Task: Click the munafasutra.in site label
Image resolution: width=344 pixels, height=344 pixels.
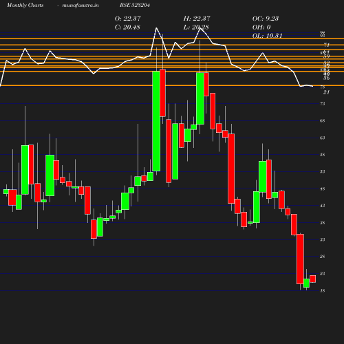Action: 80,5
